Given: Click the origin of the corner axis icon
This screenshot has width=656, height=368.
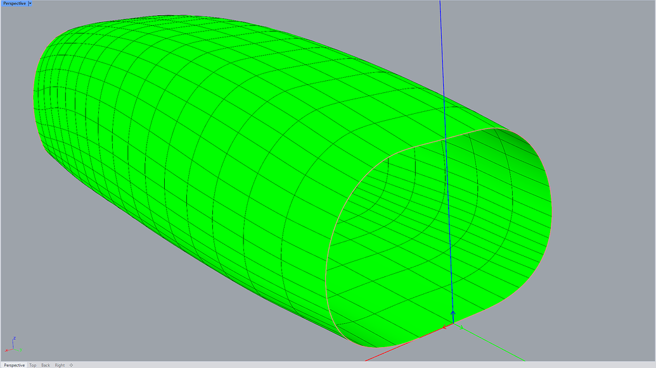Looking at the screenshot, I should [13, 348].
